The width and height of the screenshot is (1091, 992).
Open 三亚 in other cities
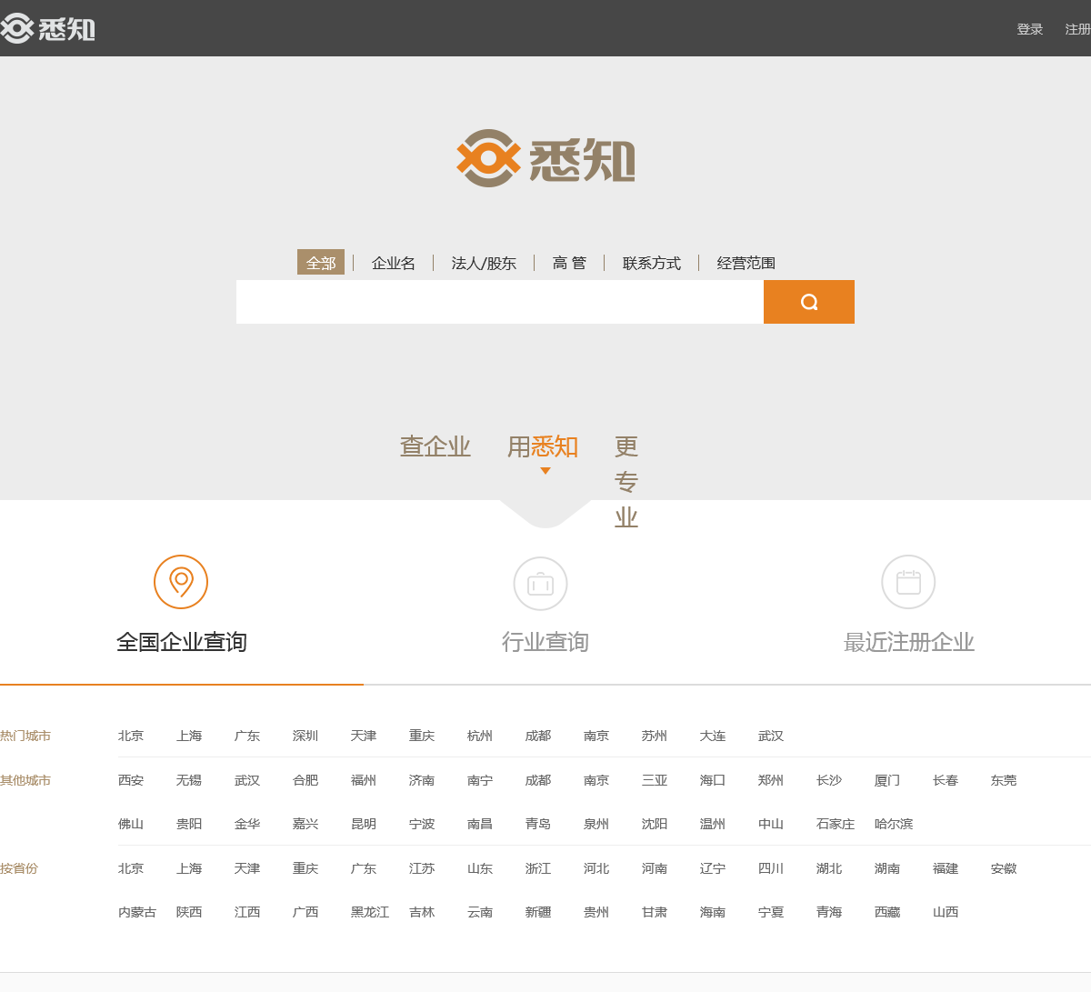pyautogui.click(x=655, y=780)
